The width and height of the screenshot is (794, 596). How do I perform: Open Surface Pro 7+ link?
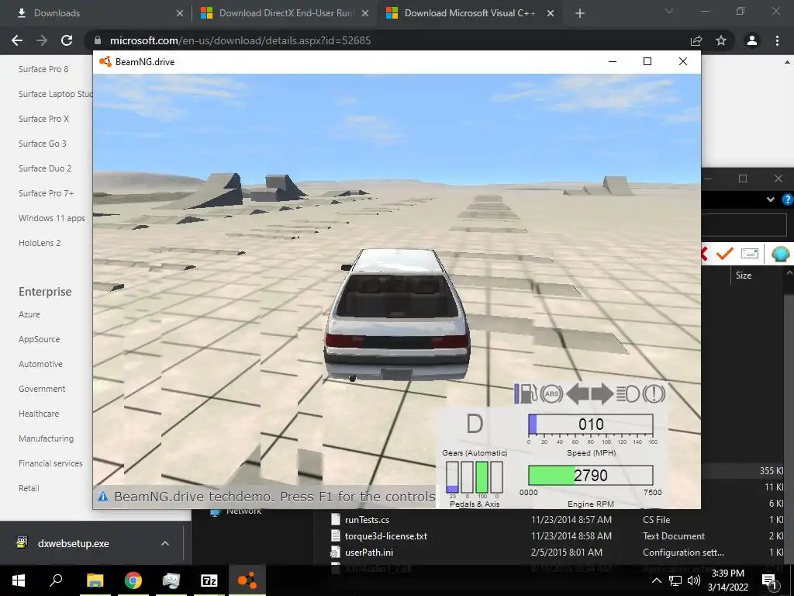[46, 193]
